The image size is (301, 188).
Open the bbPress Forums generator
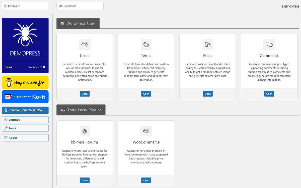click(85, 180)
